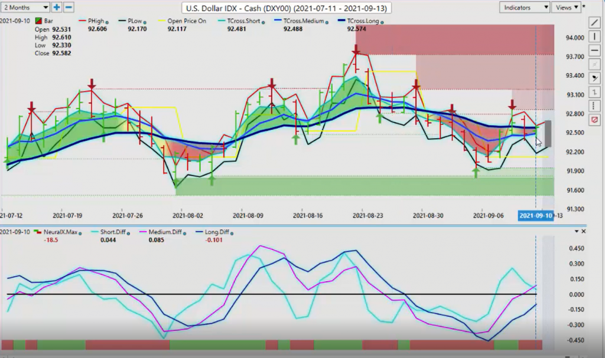Toggle the NeuralX.Max indicator dot
Screen dimensions: 605x358
[80, 233]
